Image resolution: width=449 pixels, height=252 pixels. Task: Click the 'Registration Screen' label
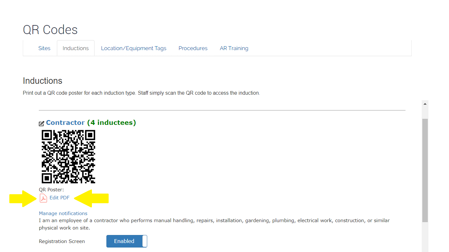click(x=62, y=241)
